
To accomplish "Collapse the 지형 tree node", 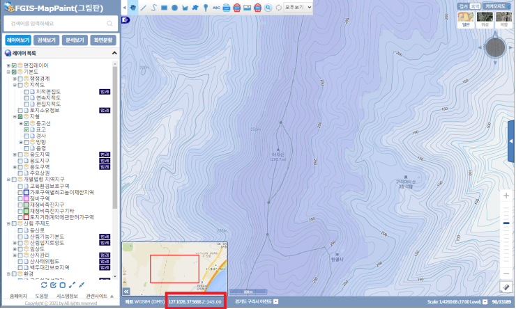I will click(15, 117).
